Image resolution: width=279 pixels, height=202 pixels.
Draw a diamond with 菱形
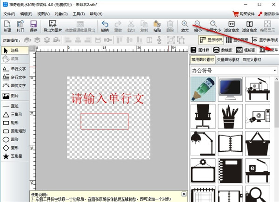pos(11,148)
